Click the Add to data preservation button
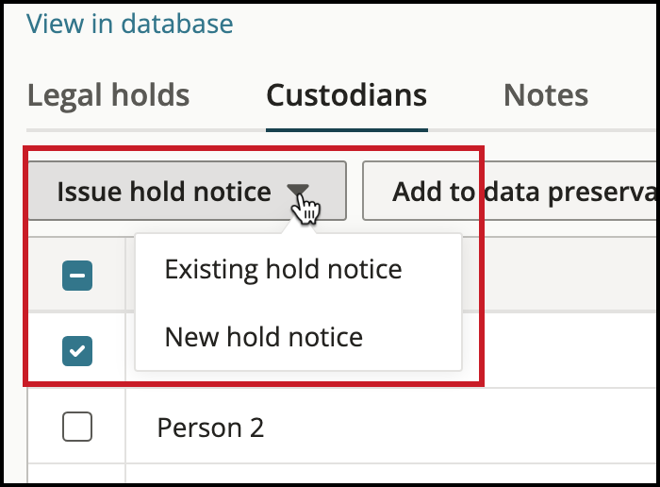 [511, 191]
